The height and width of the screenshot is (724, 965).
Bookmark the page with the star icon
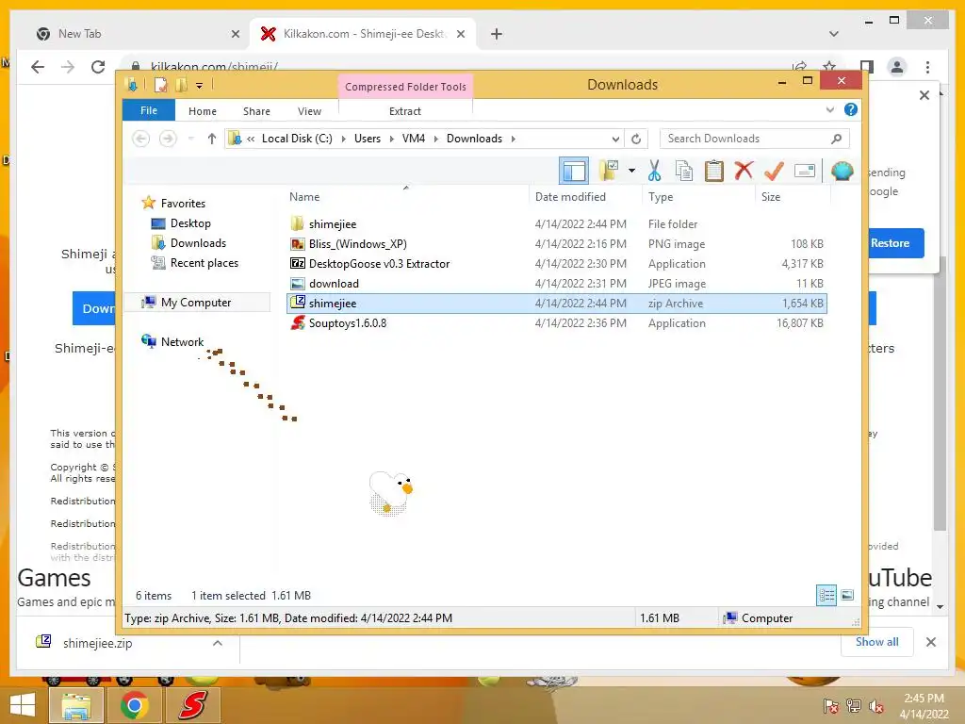point(829,66)
